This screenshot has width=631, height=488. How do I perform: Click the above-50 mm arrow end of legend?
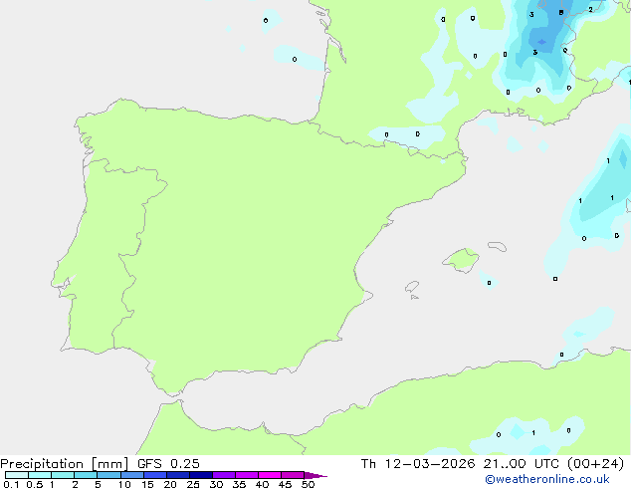click(315, 475)
